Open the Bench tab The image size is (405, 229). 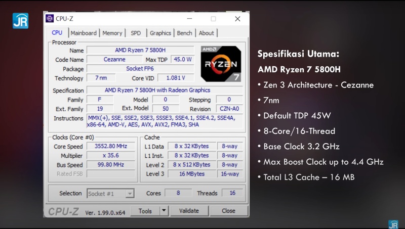[184, 33]
